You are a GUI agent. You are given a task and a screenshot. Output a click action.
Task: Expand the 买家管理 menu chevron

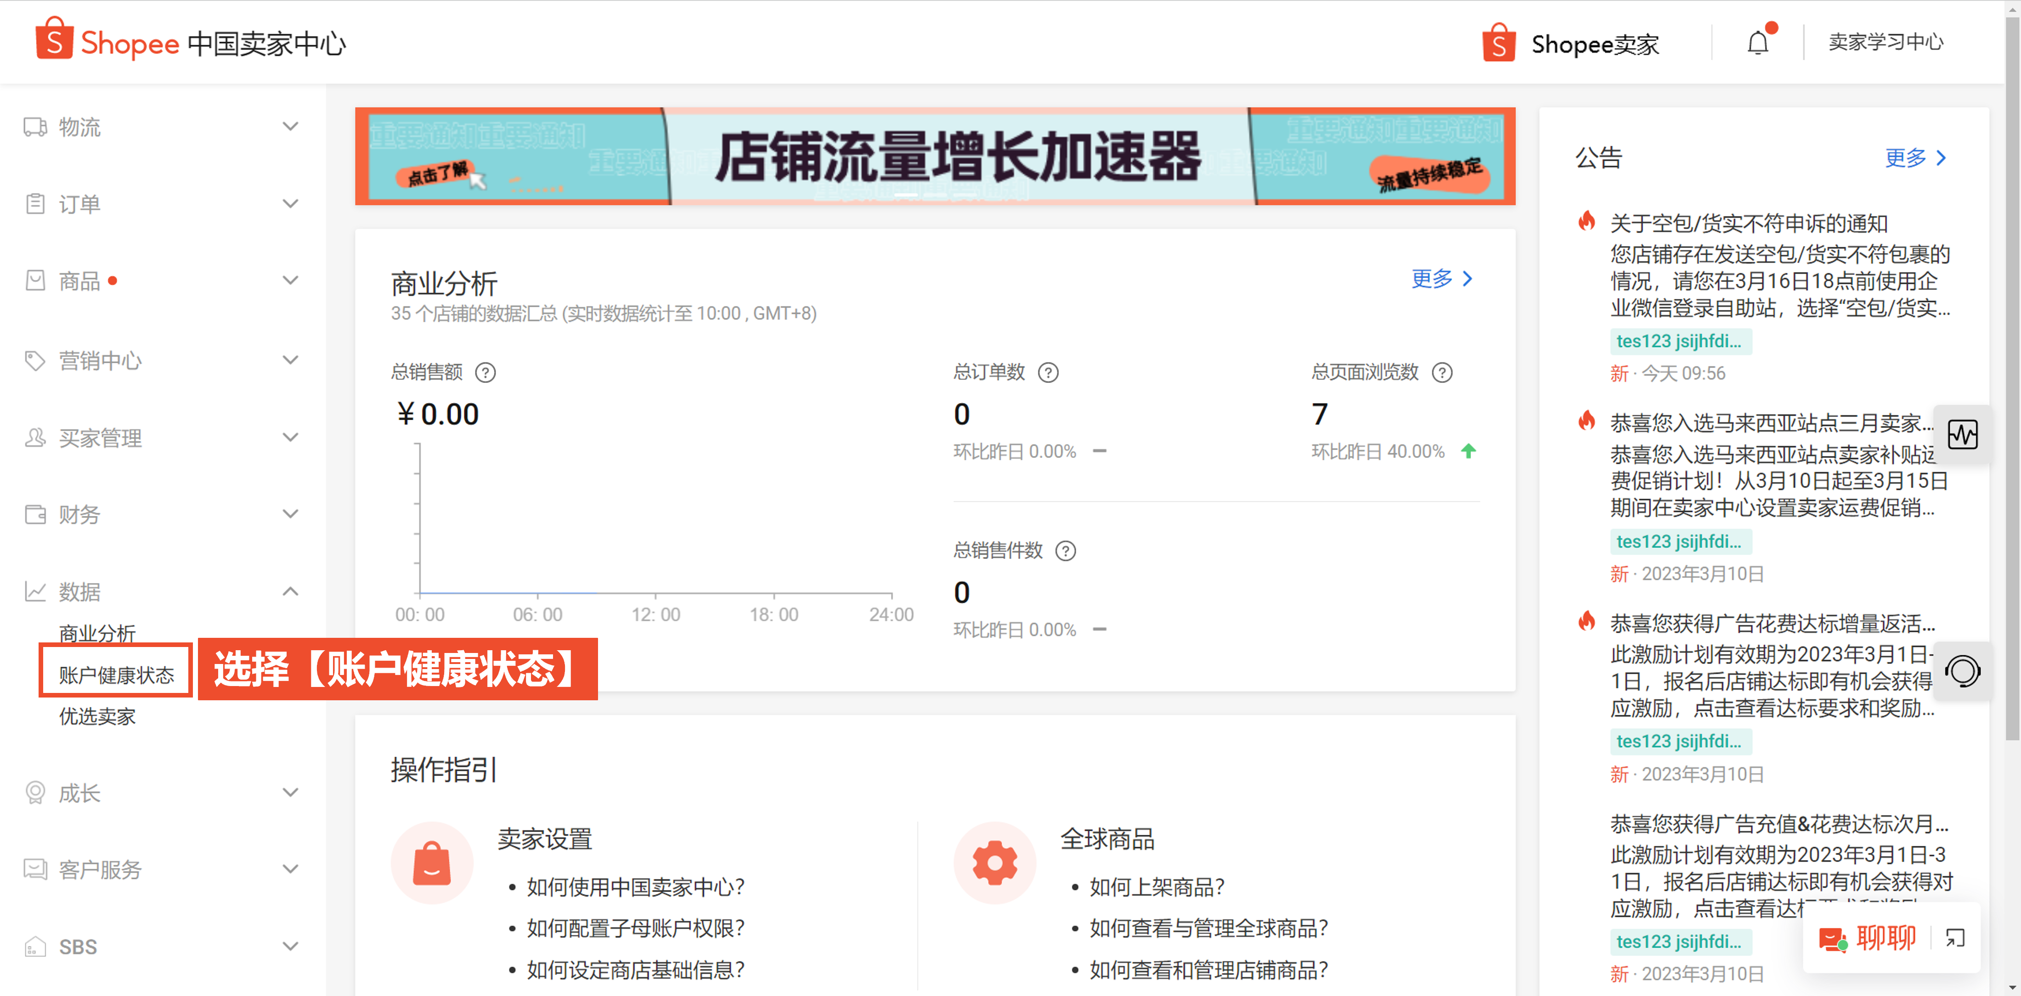coord(290,438)
